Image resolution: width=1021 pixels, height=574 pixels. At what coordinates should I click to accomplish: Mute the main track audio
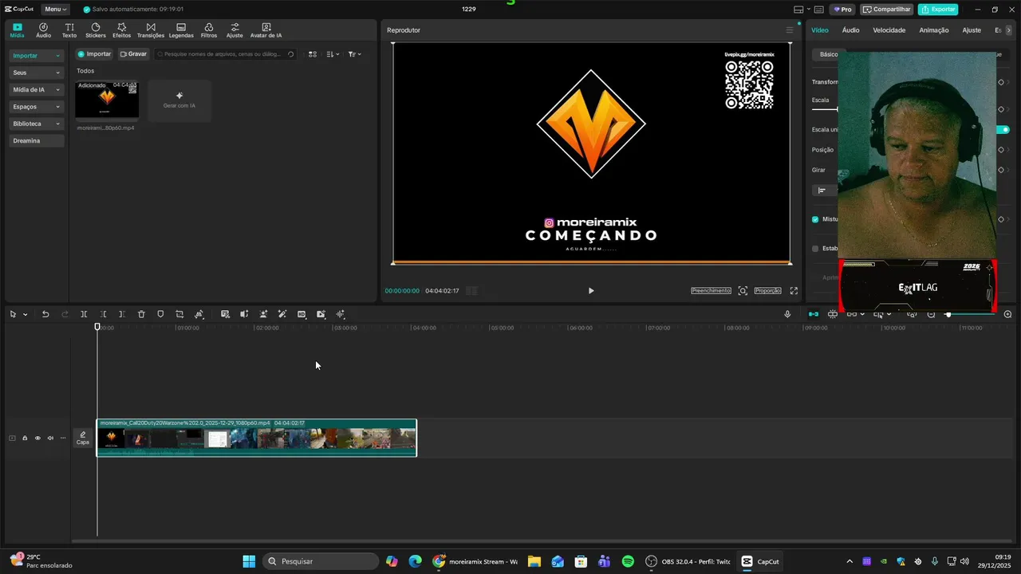click(x=50, y=438)
